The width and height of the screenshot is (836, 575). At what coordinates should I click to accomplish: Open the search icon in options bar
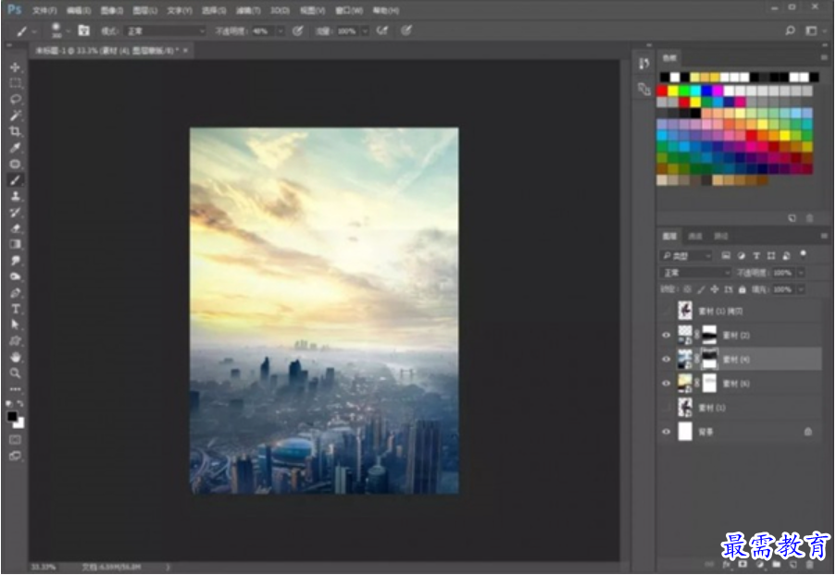pos(790,31)
